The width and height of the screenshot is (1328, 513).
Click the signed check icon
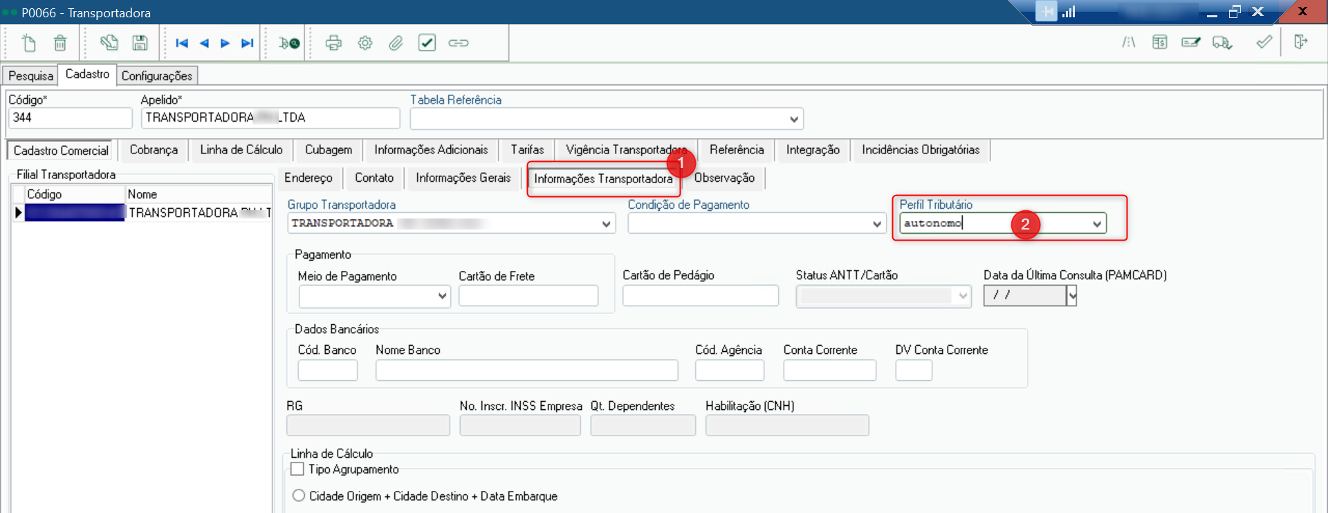click(x=1191, y=43)
